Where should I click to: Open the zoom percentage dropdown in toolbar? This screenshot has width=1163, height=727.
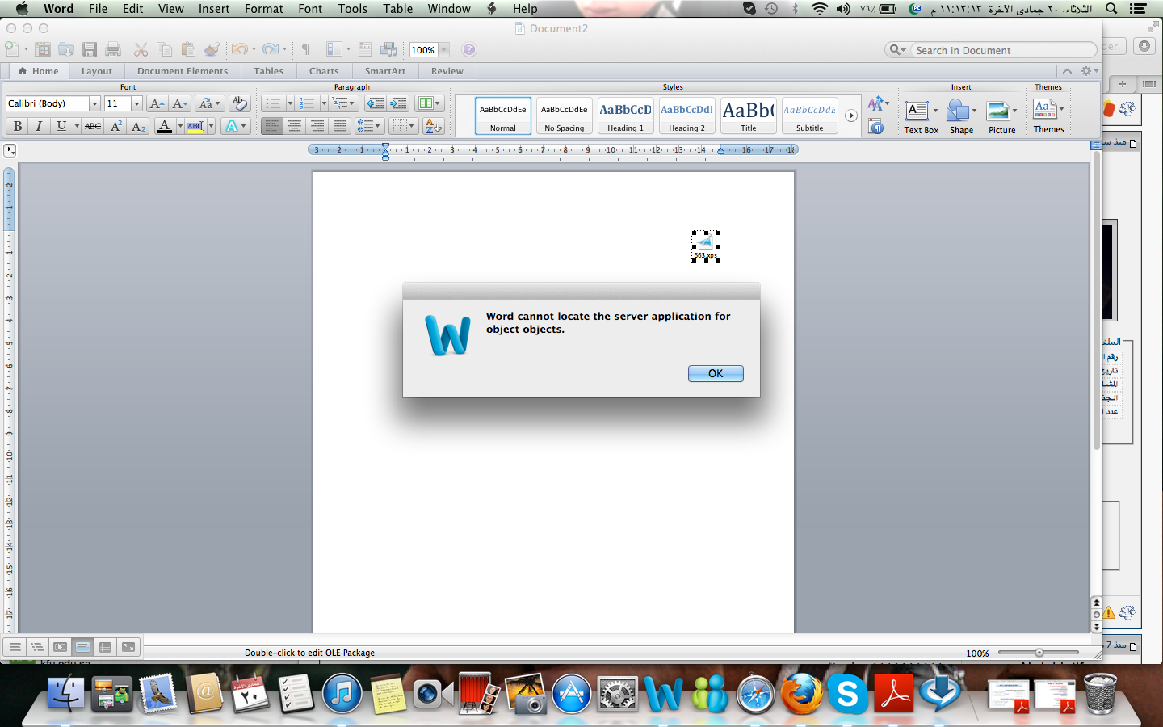(x=443, y=50)
